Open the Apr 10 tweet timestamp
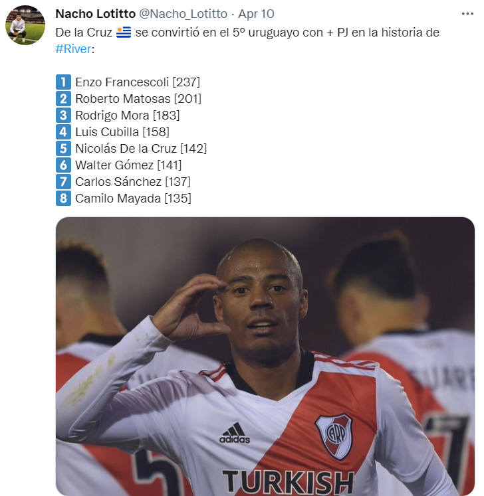Viewport: 484px width, 496px height. pos(256,13)
